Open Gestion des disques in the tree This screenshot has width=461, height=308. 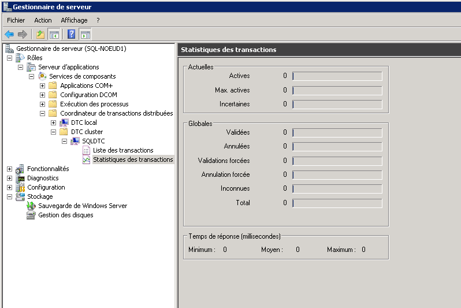65,215
